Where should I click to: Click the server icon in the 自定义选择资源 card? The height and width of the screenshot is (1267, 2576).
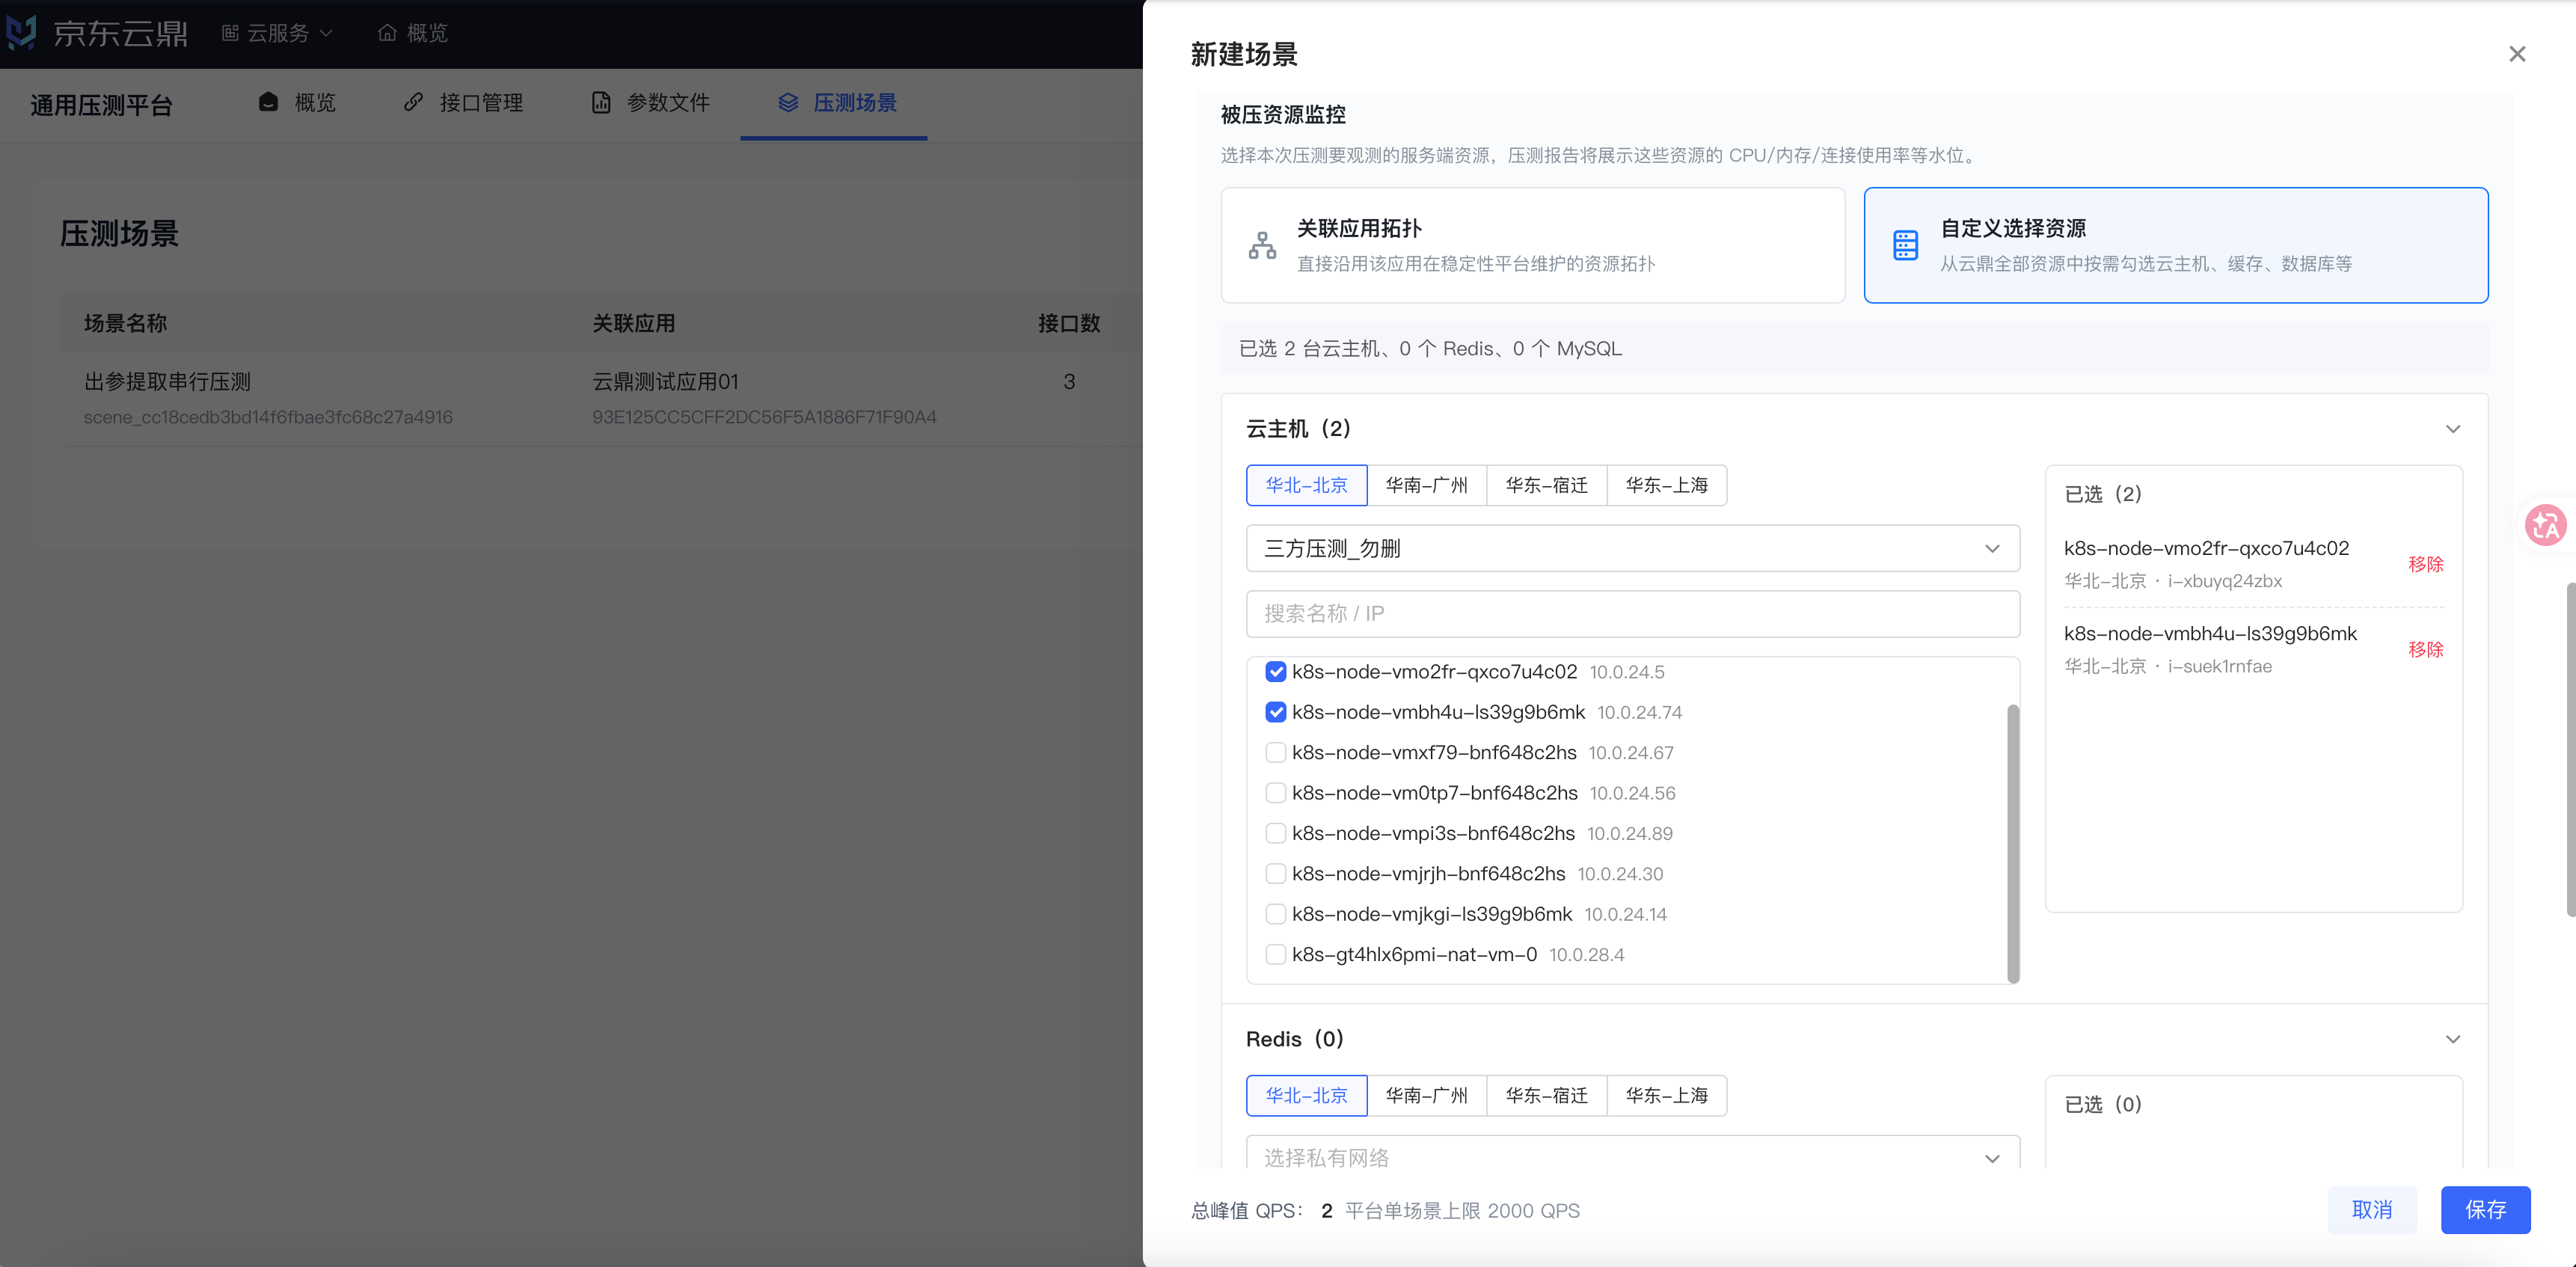point(1905,245)
